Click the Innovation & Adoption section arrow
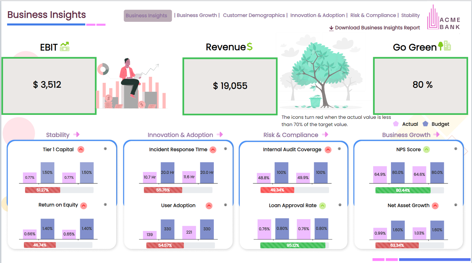 click(220, 135)
